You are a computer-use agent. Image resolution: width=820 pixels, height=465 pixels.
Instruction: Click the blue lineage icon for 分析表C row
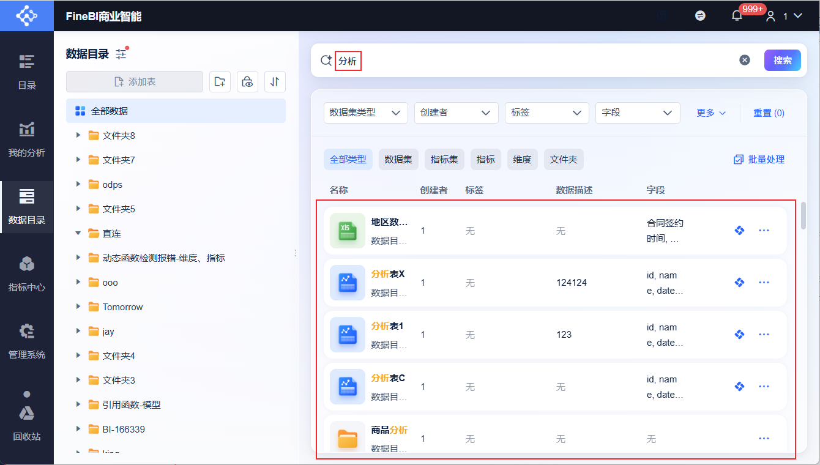click(x=739, y=387)
